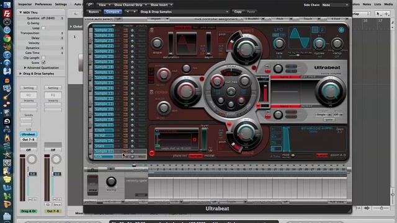Click the LFO sine waveform display
This screenshot has height=223, width=397.
(x=300, y=38)
